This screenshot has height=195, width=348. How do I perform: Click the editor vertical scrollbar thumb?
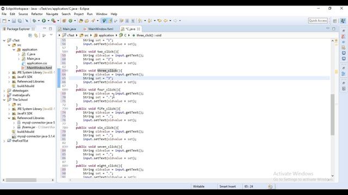tap(332, 114)
